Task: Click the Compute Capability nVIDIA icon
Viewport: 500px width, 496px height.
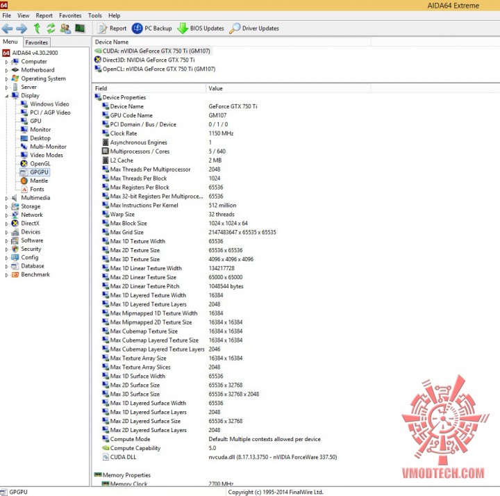Action: (x=106, y=448)
